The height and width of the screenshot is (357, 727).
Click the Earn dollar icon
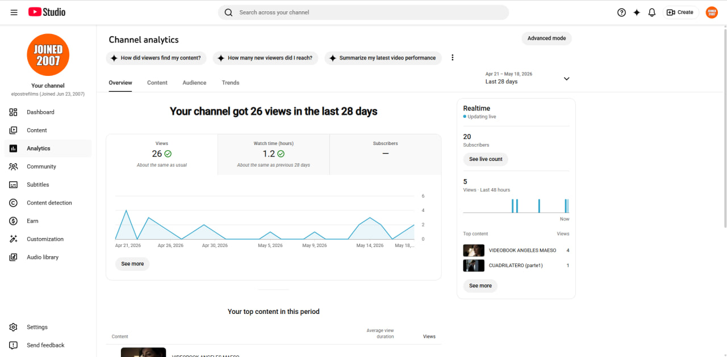coord(14,221)
